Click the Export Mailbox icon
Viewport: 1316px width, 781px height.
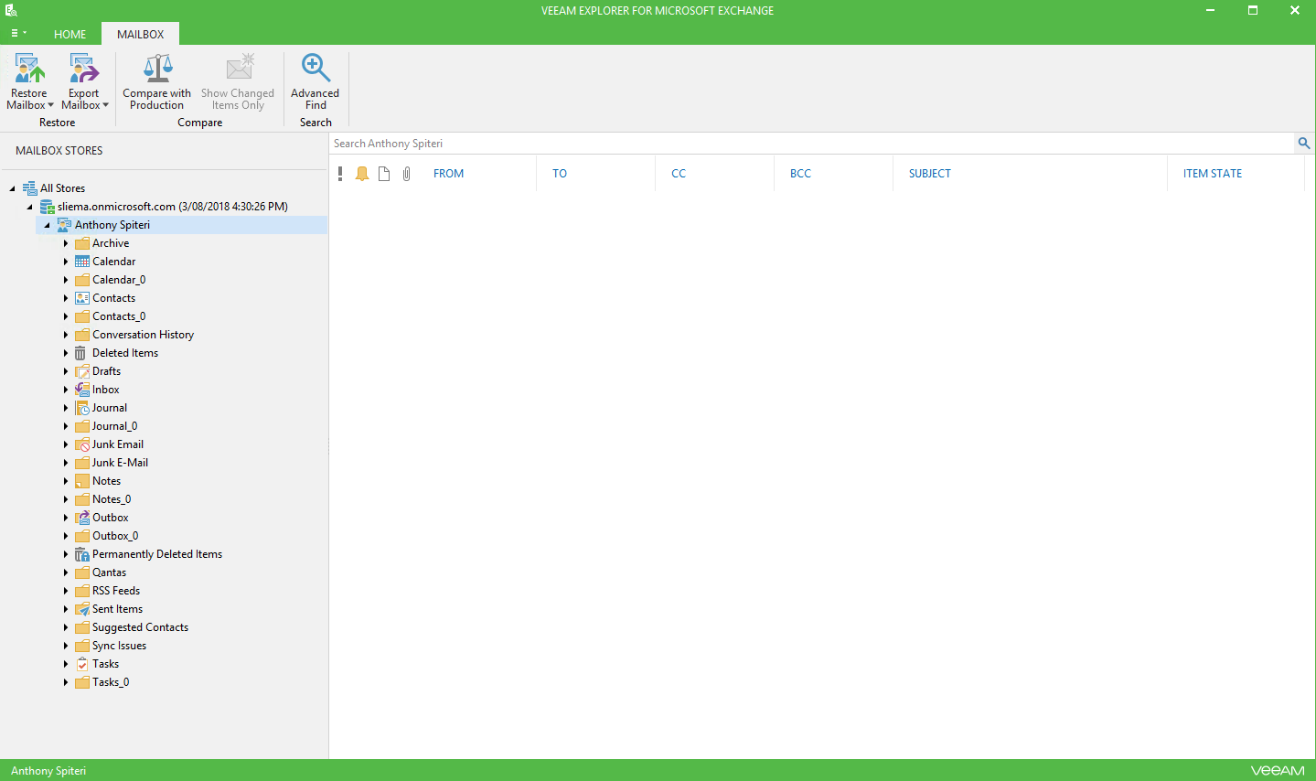(x=84, y=69)
